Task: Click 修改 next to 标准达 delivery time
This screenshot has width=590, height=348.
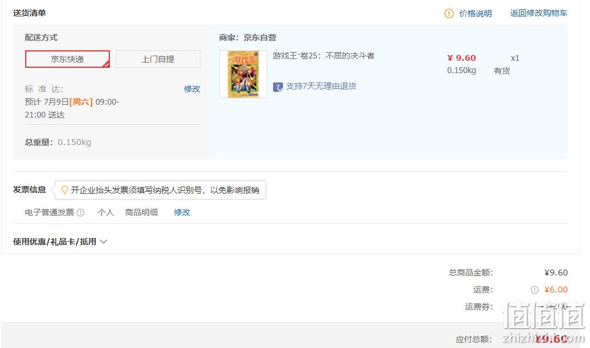Action: tap(192, 89)
